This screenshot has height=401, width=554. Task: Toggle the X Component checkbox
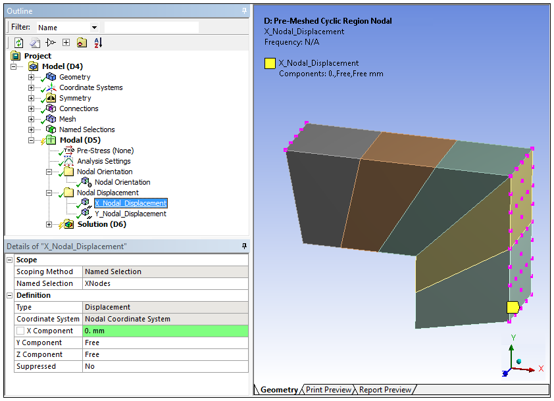tap(20, 331)
